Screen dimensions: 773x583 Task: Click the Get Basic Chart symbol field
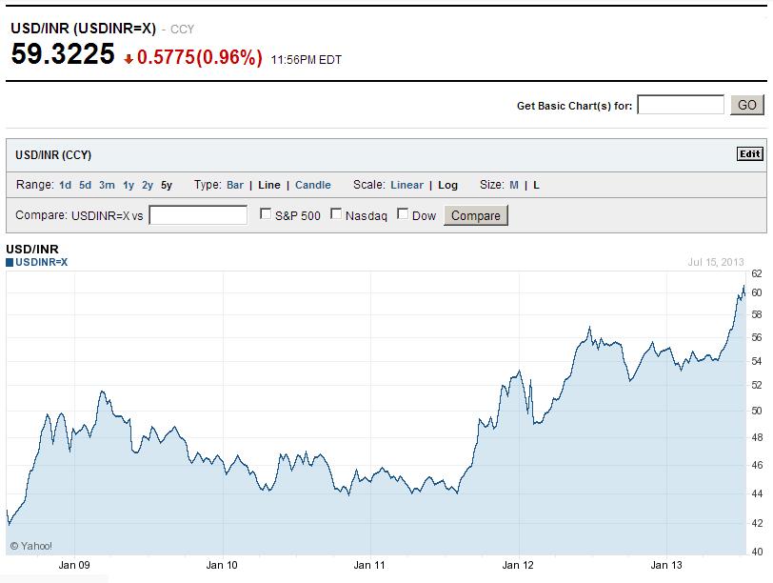(x=680, y=105)
